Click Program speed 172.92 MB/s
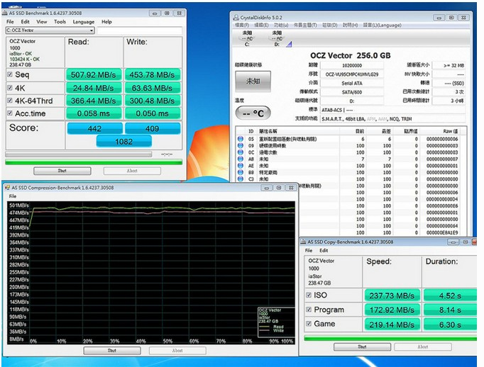This screenshot has width=484, height=367. pyautogui.click(x=392, y=310)
